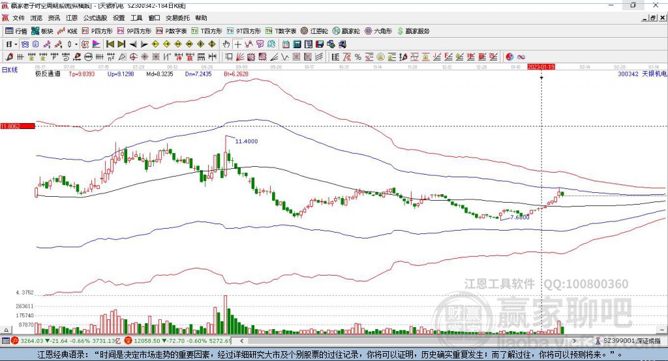Open the calendar icon showing 21
This screenshot has height=361, width=668.
(286, 44)
